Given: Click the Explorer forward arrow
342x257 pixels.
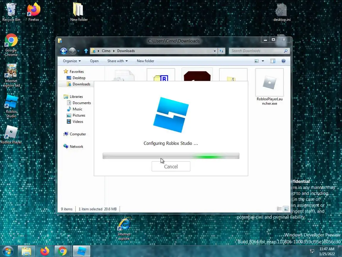Looking at the screenshot, I should (72, 51).
